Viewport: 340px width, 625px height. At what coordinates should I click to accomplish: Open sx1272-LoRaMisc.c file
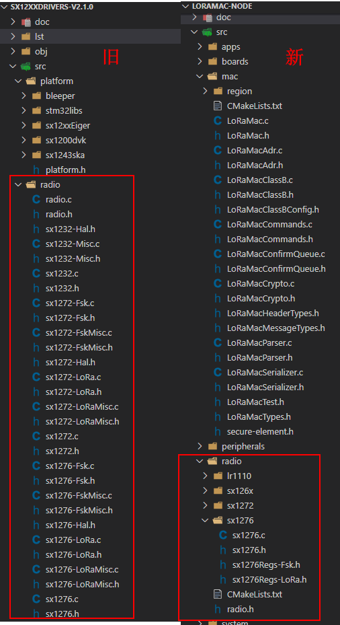(x=81, y=406)
